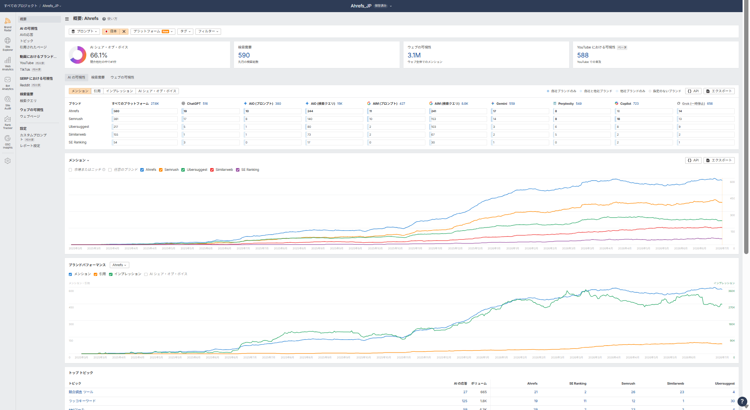This screenshot has height=410, width=750.
Task: Click the Perplexity platform icon
Action: click(x=555, y=104)
